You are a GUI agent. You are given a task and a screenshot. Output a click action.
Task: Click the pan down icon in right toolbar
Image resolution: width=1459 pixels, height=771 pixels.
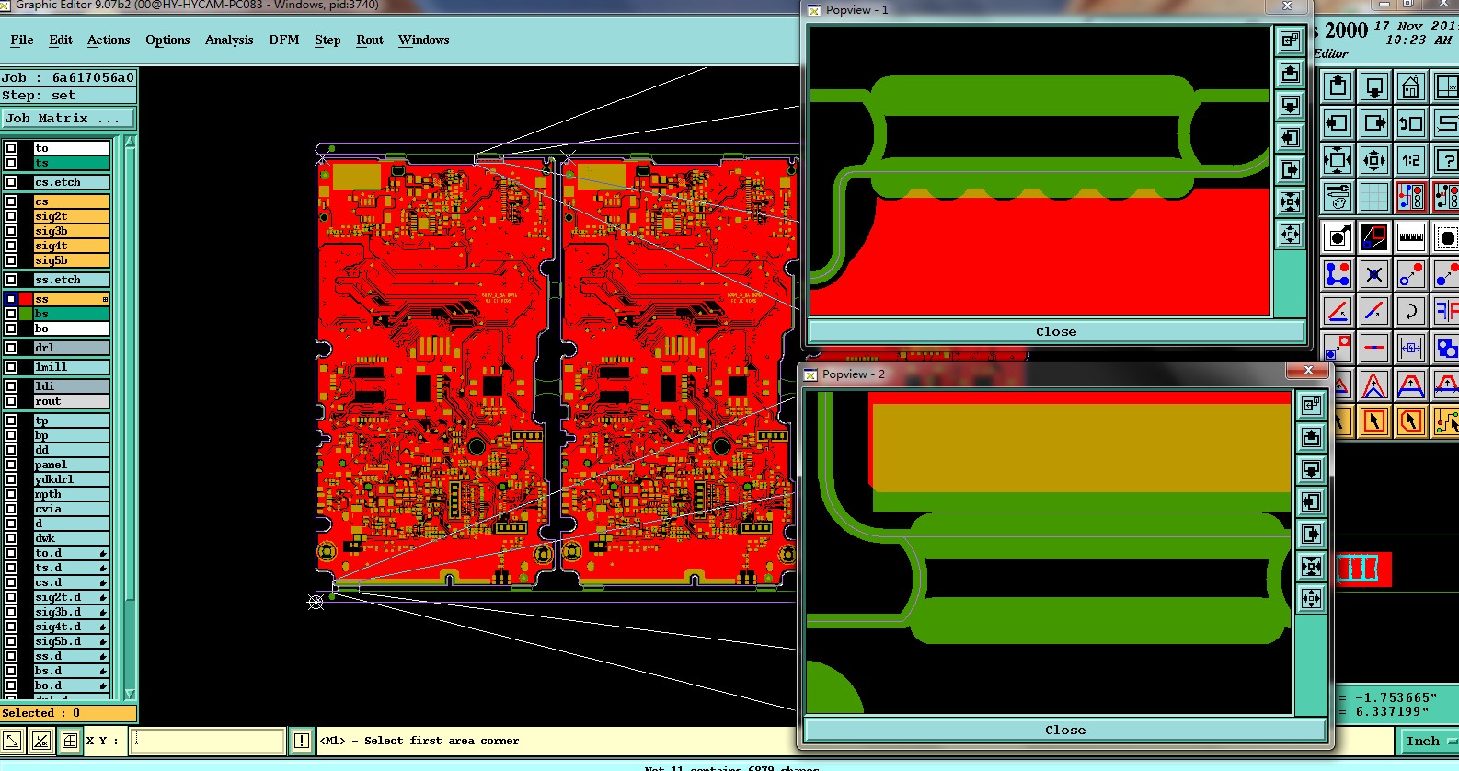[1374, 87]
